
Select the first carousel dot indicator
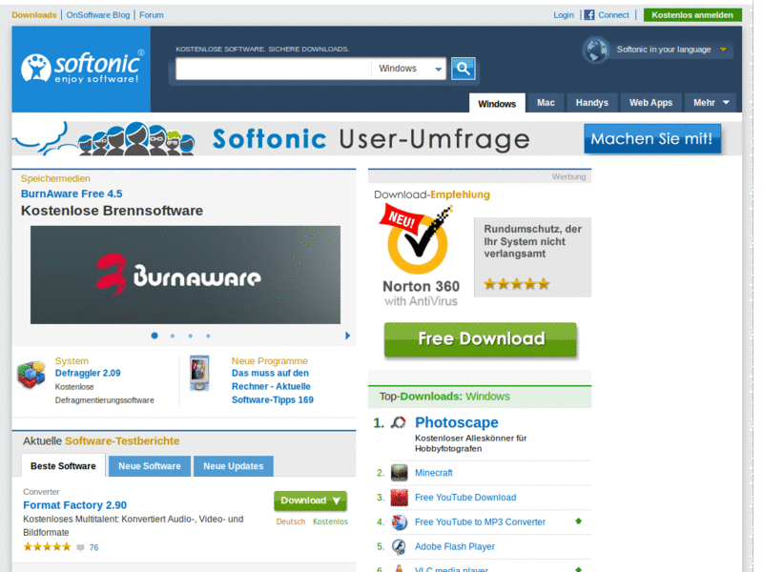pyautogui.click(x=155, y=336)
